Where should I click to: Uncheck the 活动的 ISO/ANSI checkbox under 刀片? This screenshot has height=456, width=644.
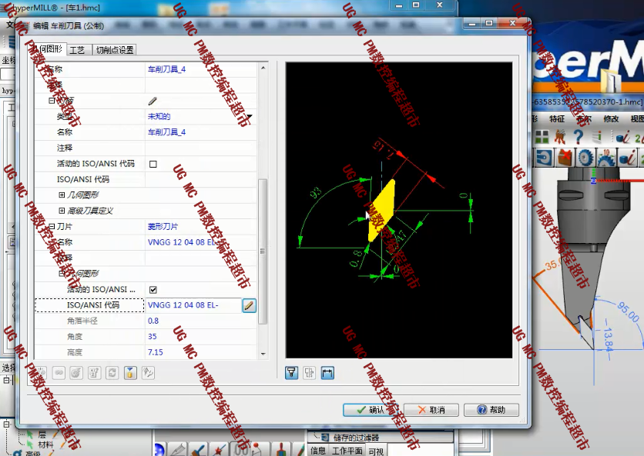[x=153, y=290]
